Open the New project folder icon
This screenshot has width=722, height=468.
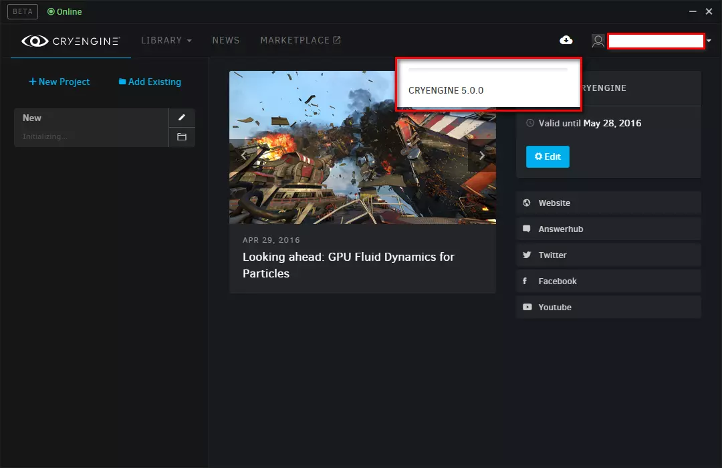[182, 137]
